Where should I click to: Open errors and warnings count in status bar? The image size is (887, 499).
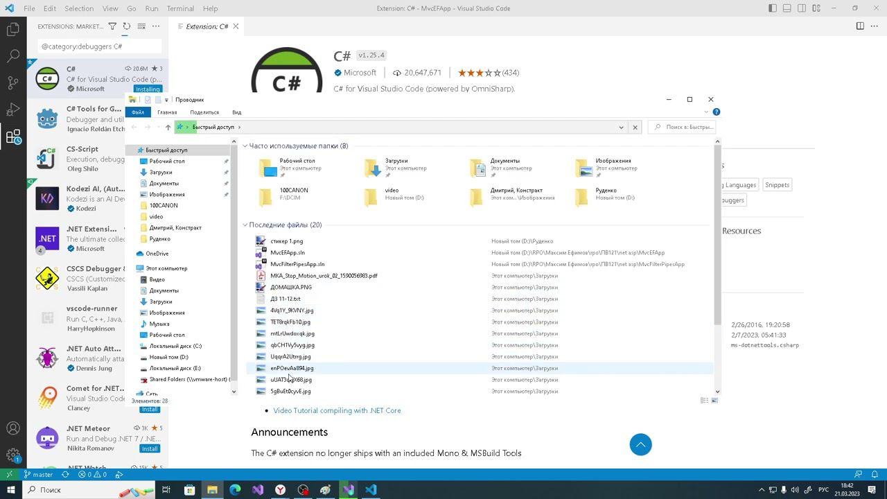coord(92,475)
